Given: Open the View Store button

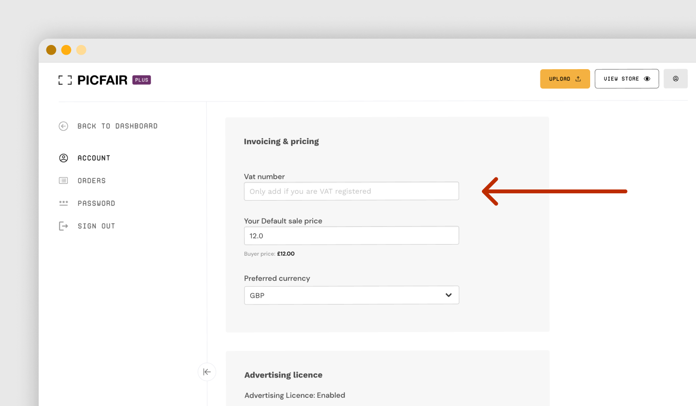Looking at the screenshot, I should click(x=627, y=79).
